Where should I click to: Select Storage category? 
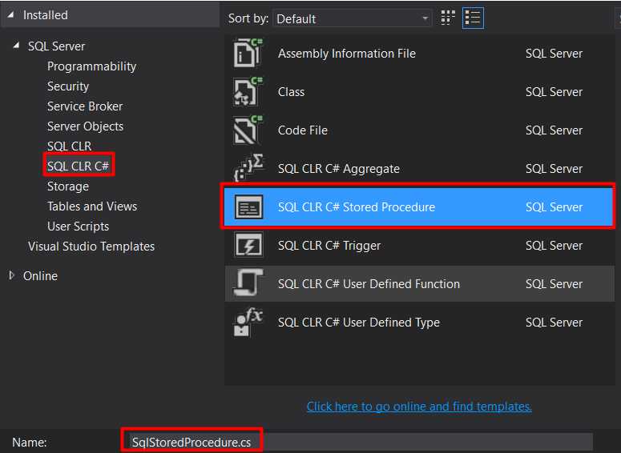(x=68, y=186)
